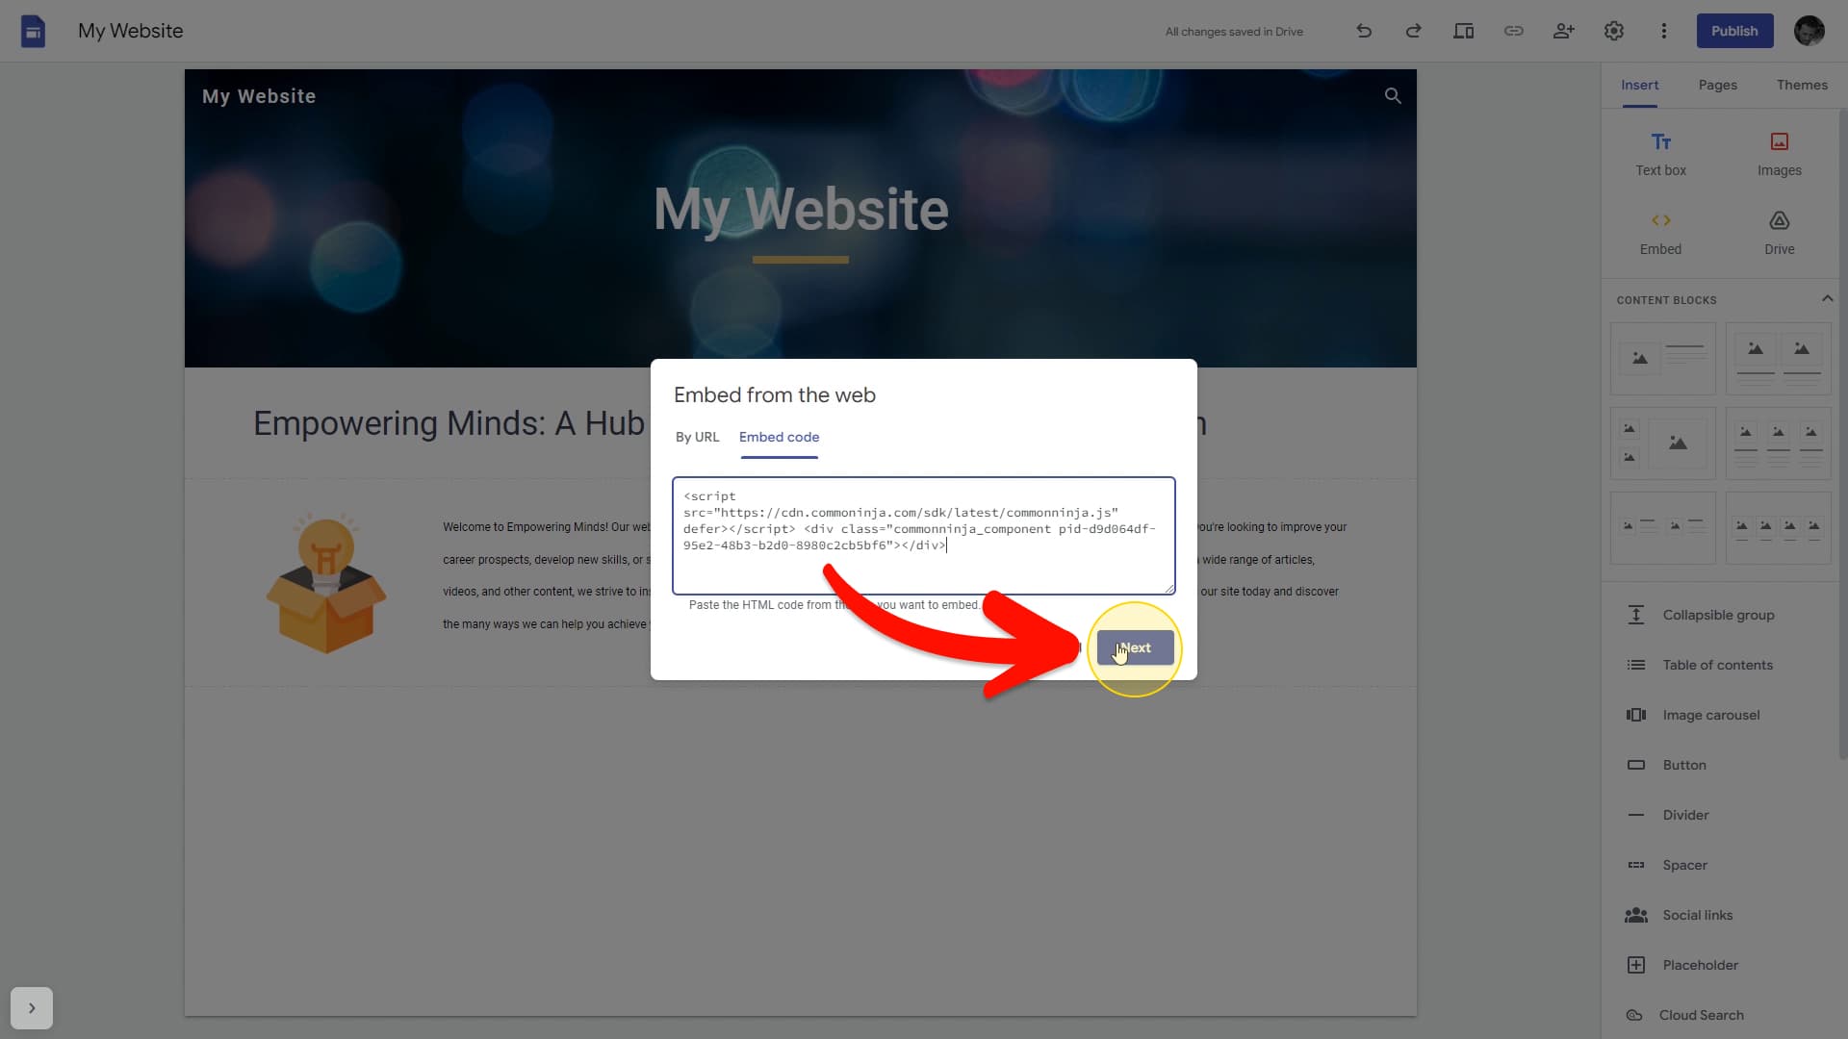Collapse the Content Blocks section
The height and width of the screenshot is (1039, 1848).
pyautogui.click(x=1827, y=299)
